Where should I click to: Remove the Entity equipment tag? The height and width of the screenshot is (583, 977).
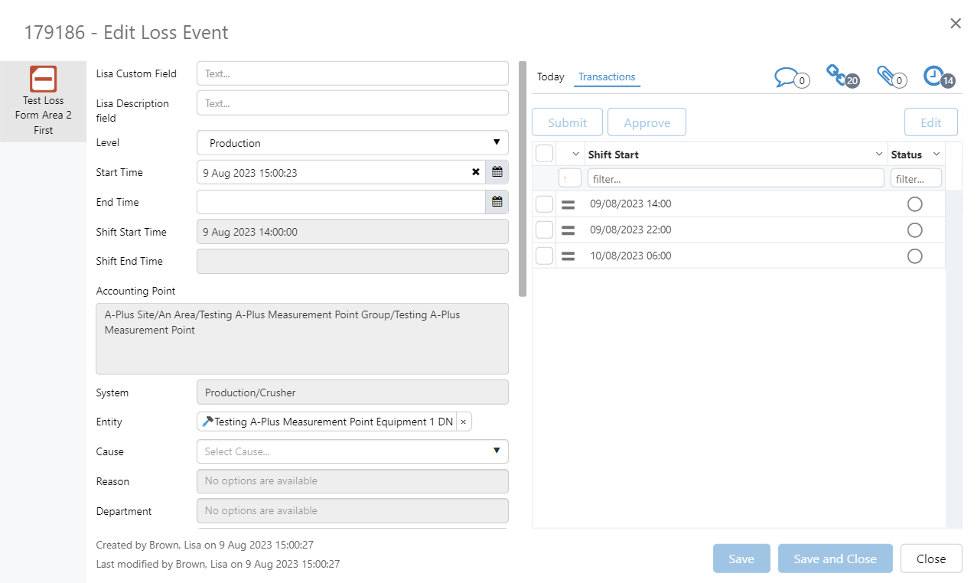(x=463, y=422)
